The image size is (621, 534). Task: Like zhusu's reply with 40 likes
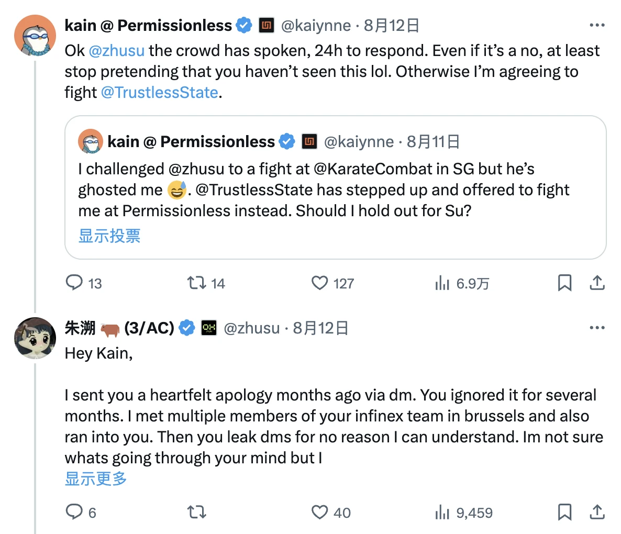pos(319,512)
